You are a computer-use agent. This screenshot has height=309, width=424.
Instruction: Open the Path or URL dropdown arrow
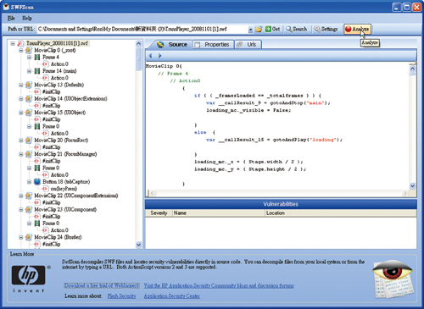tap(250, 30)
